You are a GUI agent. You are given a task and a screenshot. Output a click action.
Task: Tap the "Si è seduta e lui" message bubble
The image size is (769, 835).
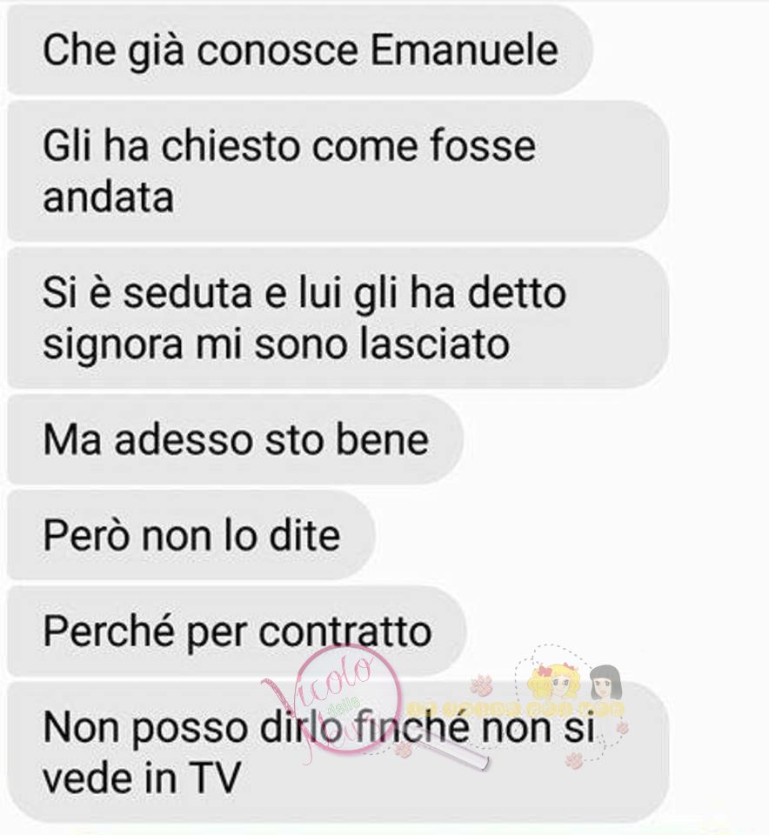pos(338,317)
